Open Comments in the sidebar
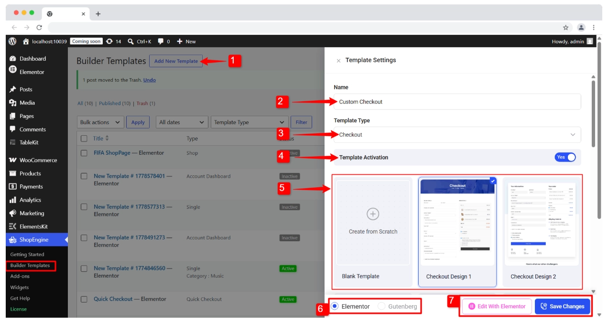 click(x=33, y=130)
